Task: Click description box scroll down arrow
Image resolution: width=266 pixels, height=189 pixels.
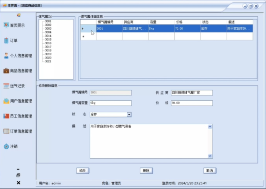Action: (x=210, y=156)
